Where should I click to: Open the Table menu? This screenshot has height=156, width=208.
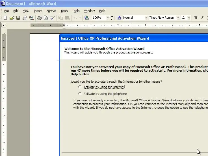pos(76,11)
